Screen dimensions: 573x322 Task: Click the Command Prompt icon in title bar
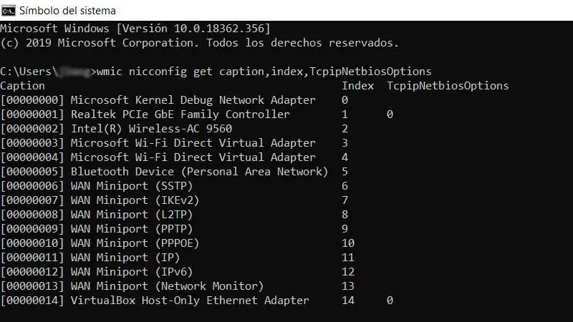coord(9,11)
